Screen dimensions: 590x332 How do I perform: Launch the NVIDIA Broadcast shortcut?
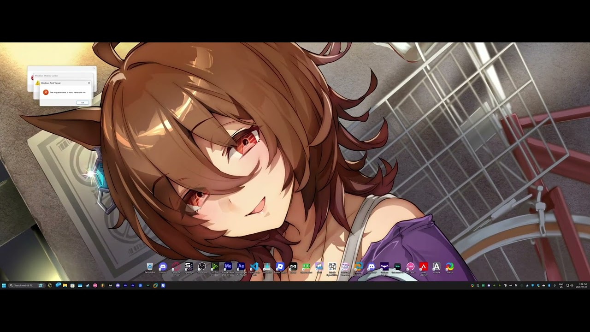[215, 269]
